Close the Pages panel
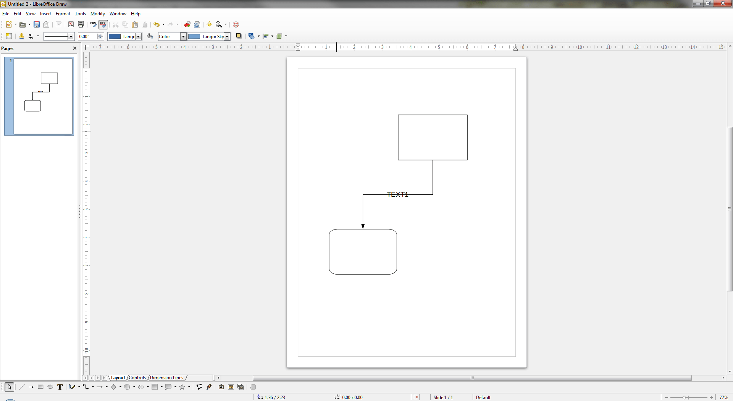This screenshot has height=401, width=733. tap(75, 48)
